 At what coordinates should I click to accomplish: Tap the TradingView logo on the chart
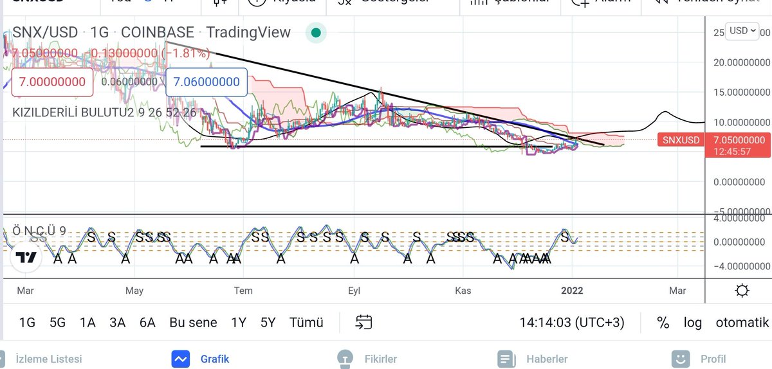tap(26, 257)
